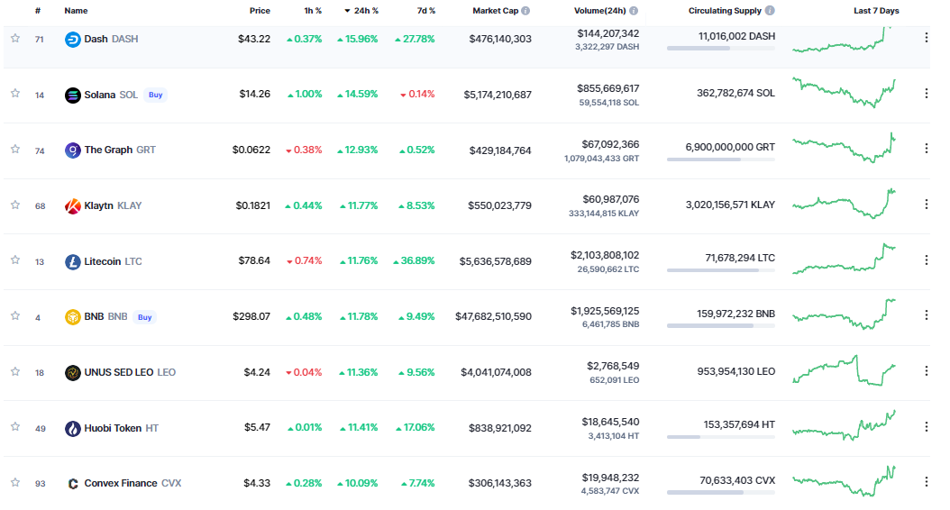Click the Solana coin logo icon

[72, 95]
